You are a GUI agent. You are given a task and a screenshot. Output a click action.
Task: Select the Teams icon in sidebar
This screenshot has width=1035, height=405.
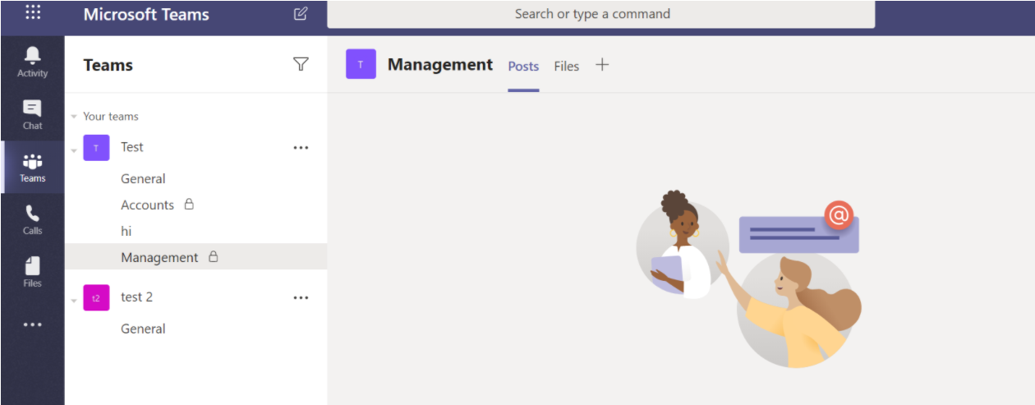pos(33,167)
